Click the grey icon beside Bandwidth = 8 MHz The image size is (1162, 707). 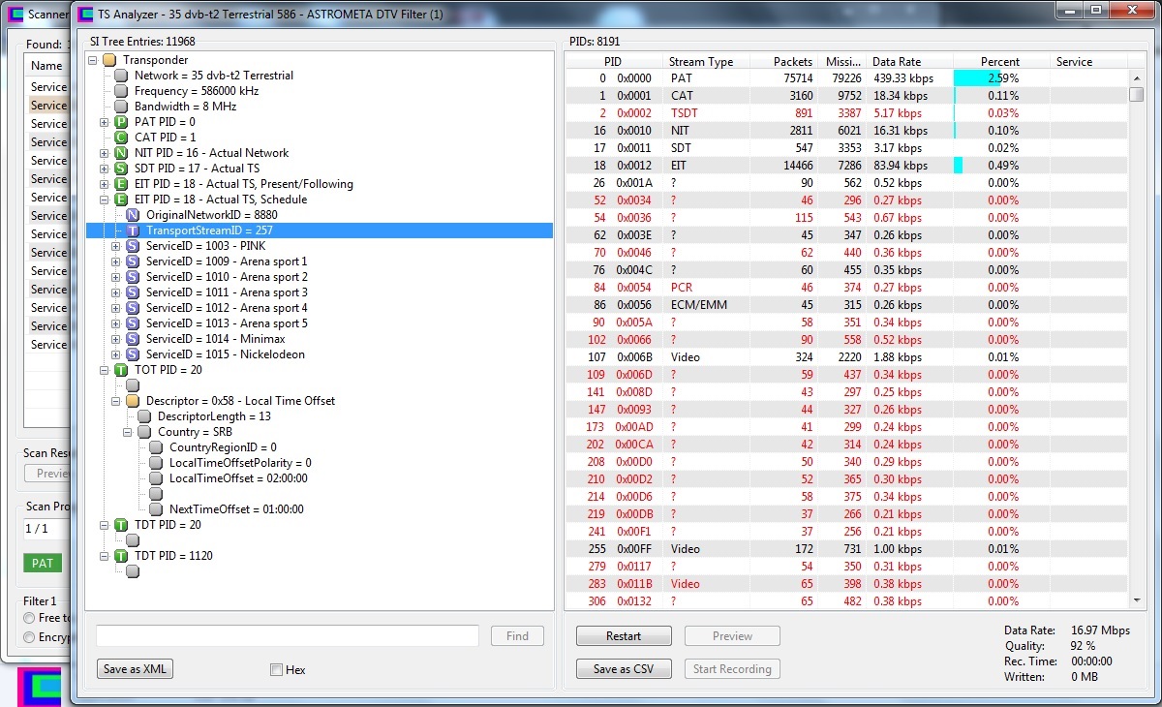coord(121,107)
